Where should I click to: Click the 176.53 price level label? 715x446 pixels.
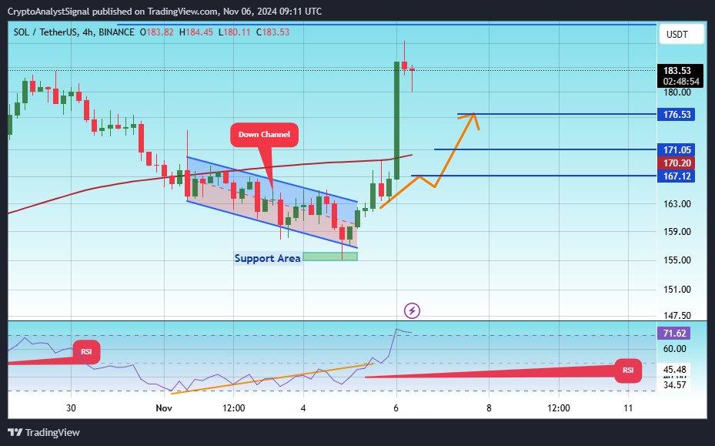(x=677, y=114)
